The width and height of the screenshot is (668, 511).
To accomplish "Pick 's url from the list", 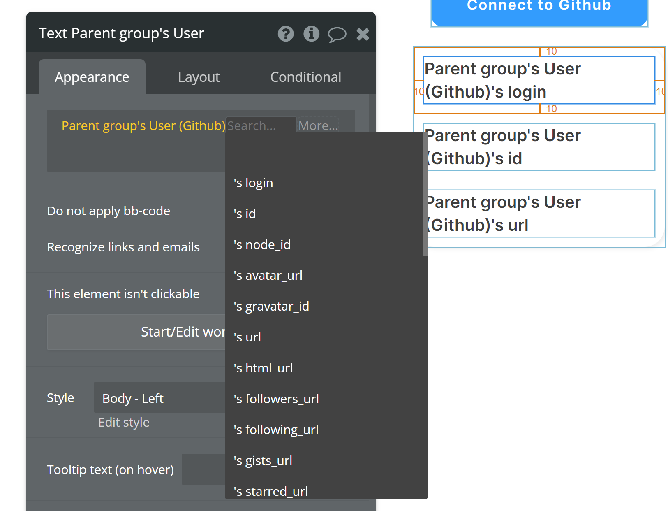I will (324, 337).
